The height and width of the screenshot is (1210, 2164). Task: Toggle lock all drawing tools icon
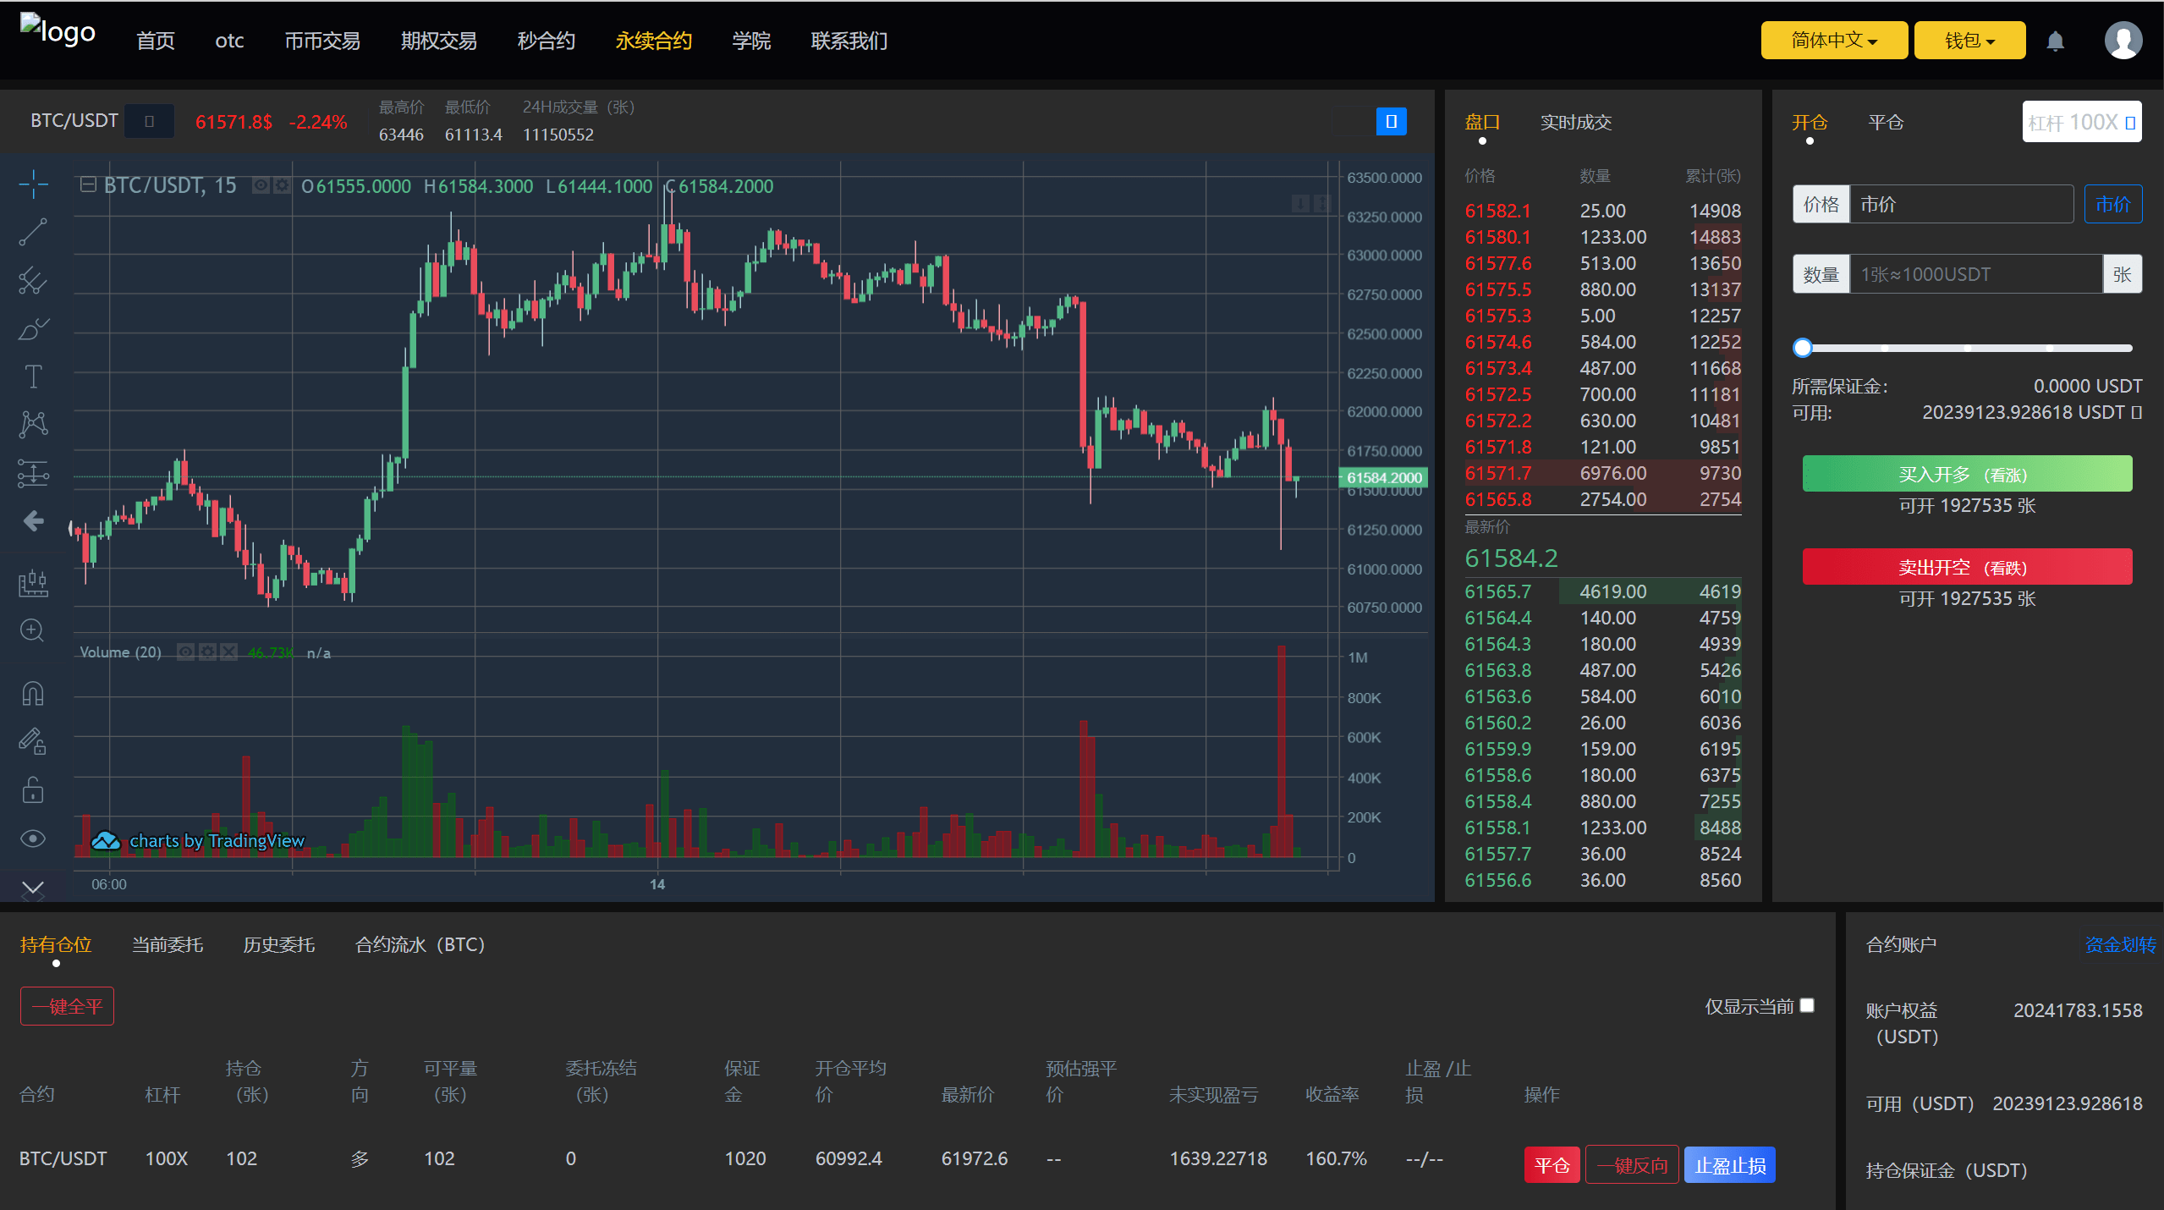pyautogui.click(x=33, y=790)
